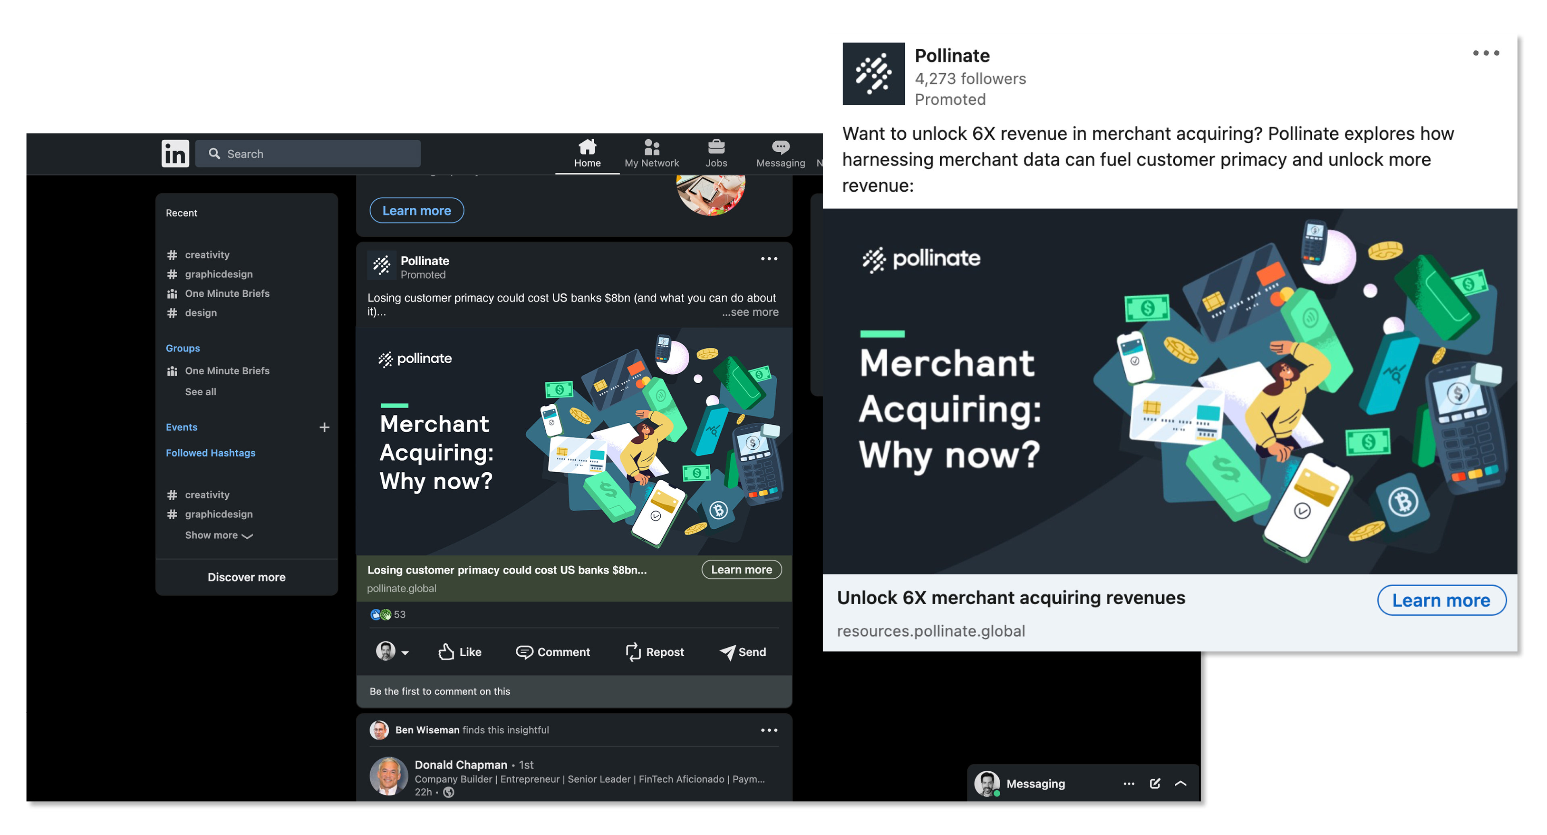Go to My Network tab

(651, 154)
